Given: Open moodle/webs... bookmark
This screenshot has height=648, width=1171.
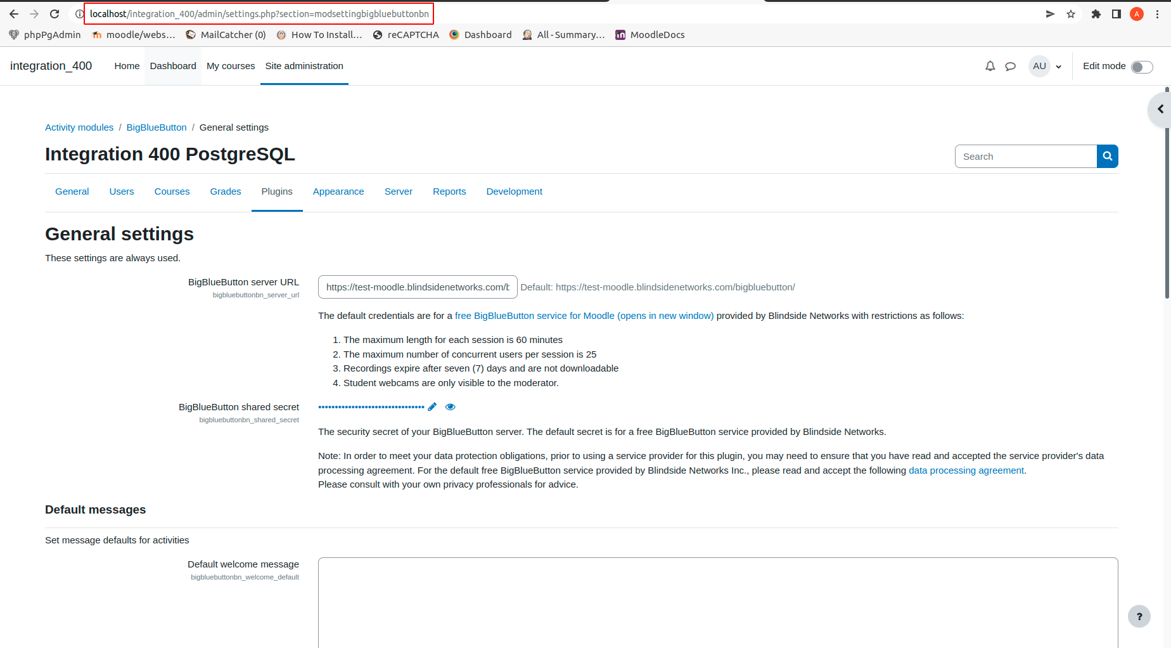Looking at the screenshot, I should pyautogui.click(x=134, y=35).
